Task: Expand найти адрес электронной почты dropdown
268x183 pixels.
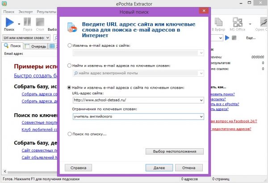Action: (201, 73)
